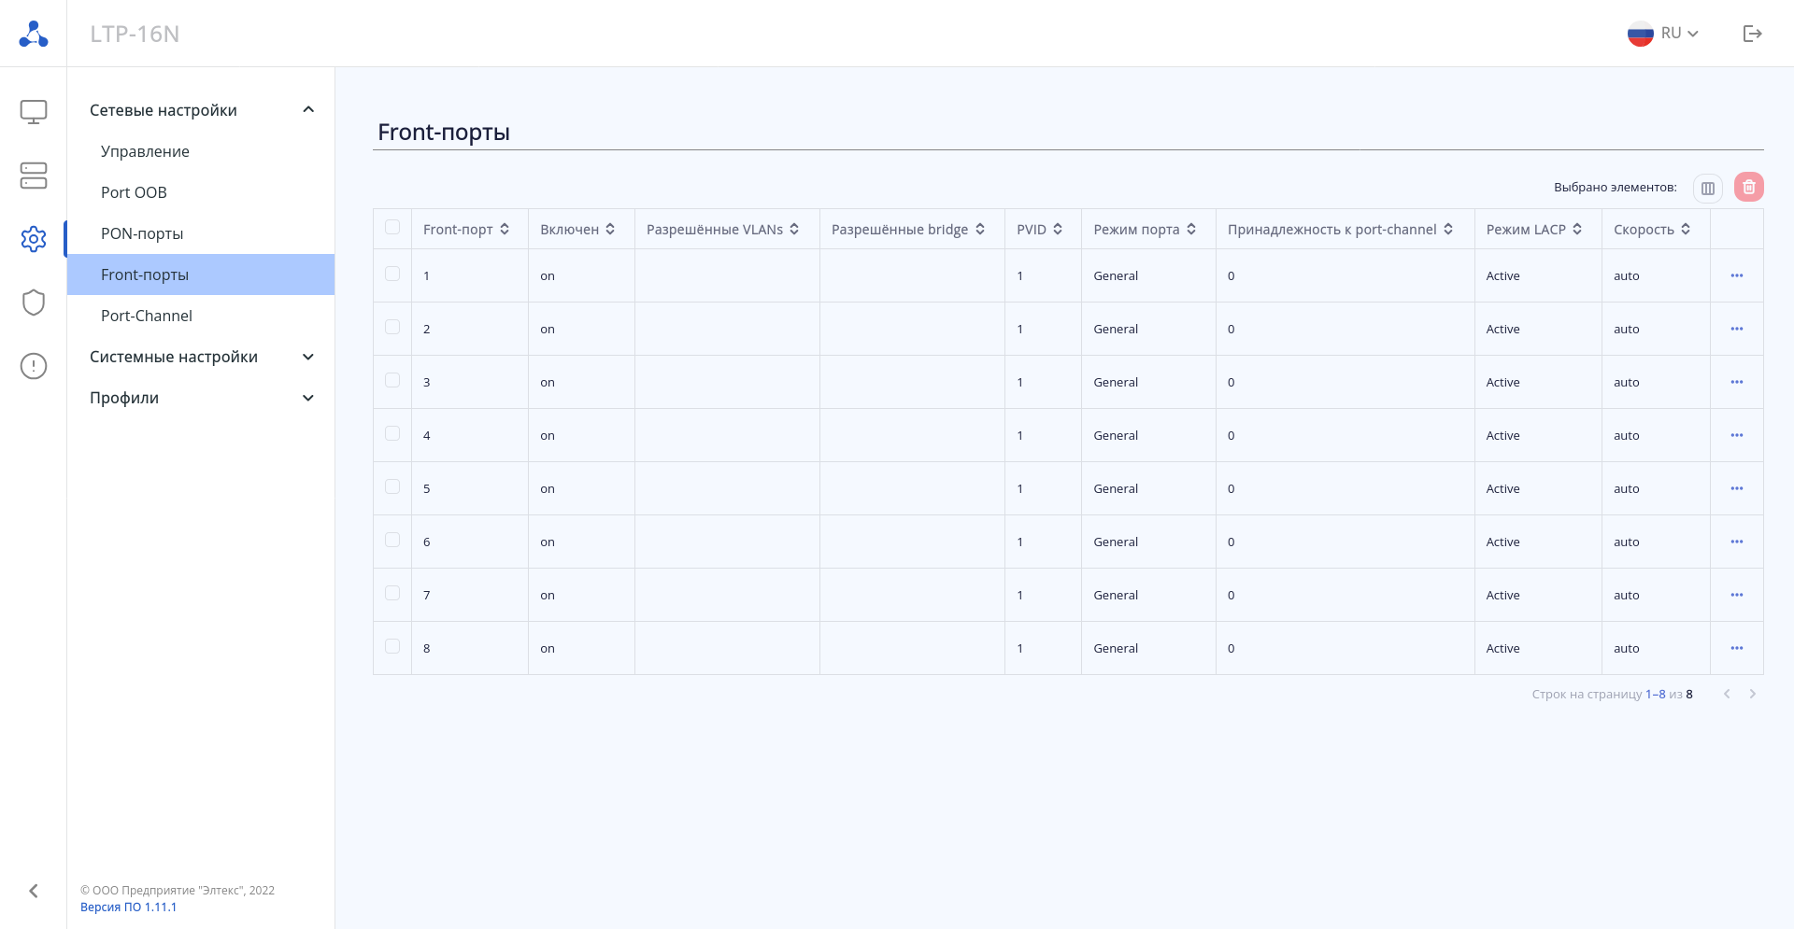Screen dimensions: 1794x929
Task: Select checkbox for front-port 4
Action: tap(392, 434)
